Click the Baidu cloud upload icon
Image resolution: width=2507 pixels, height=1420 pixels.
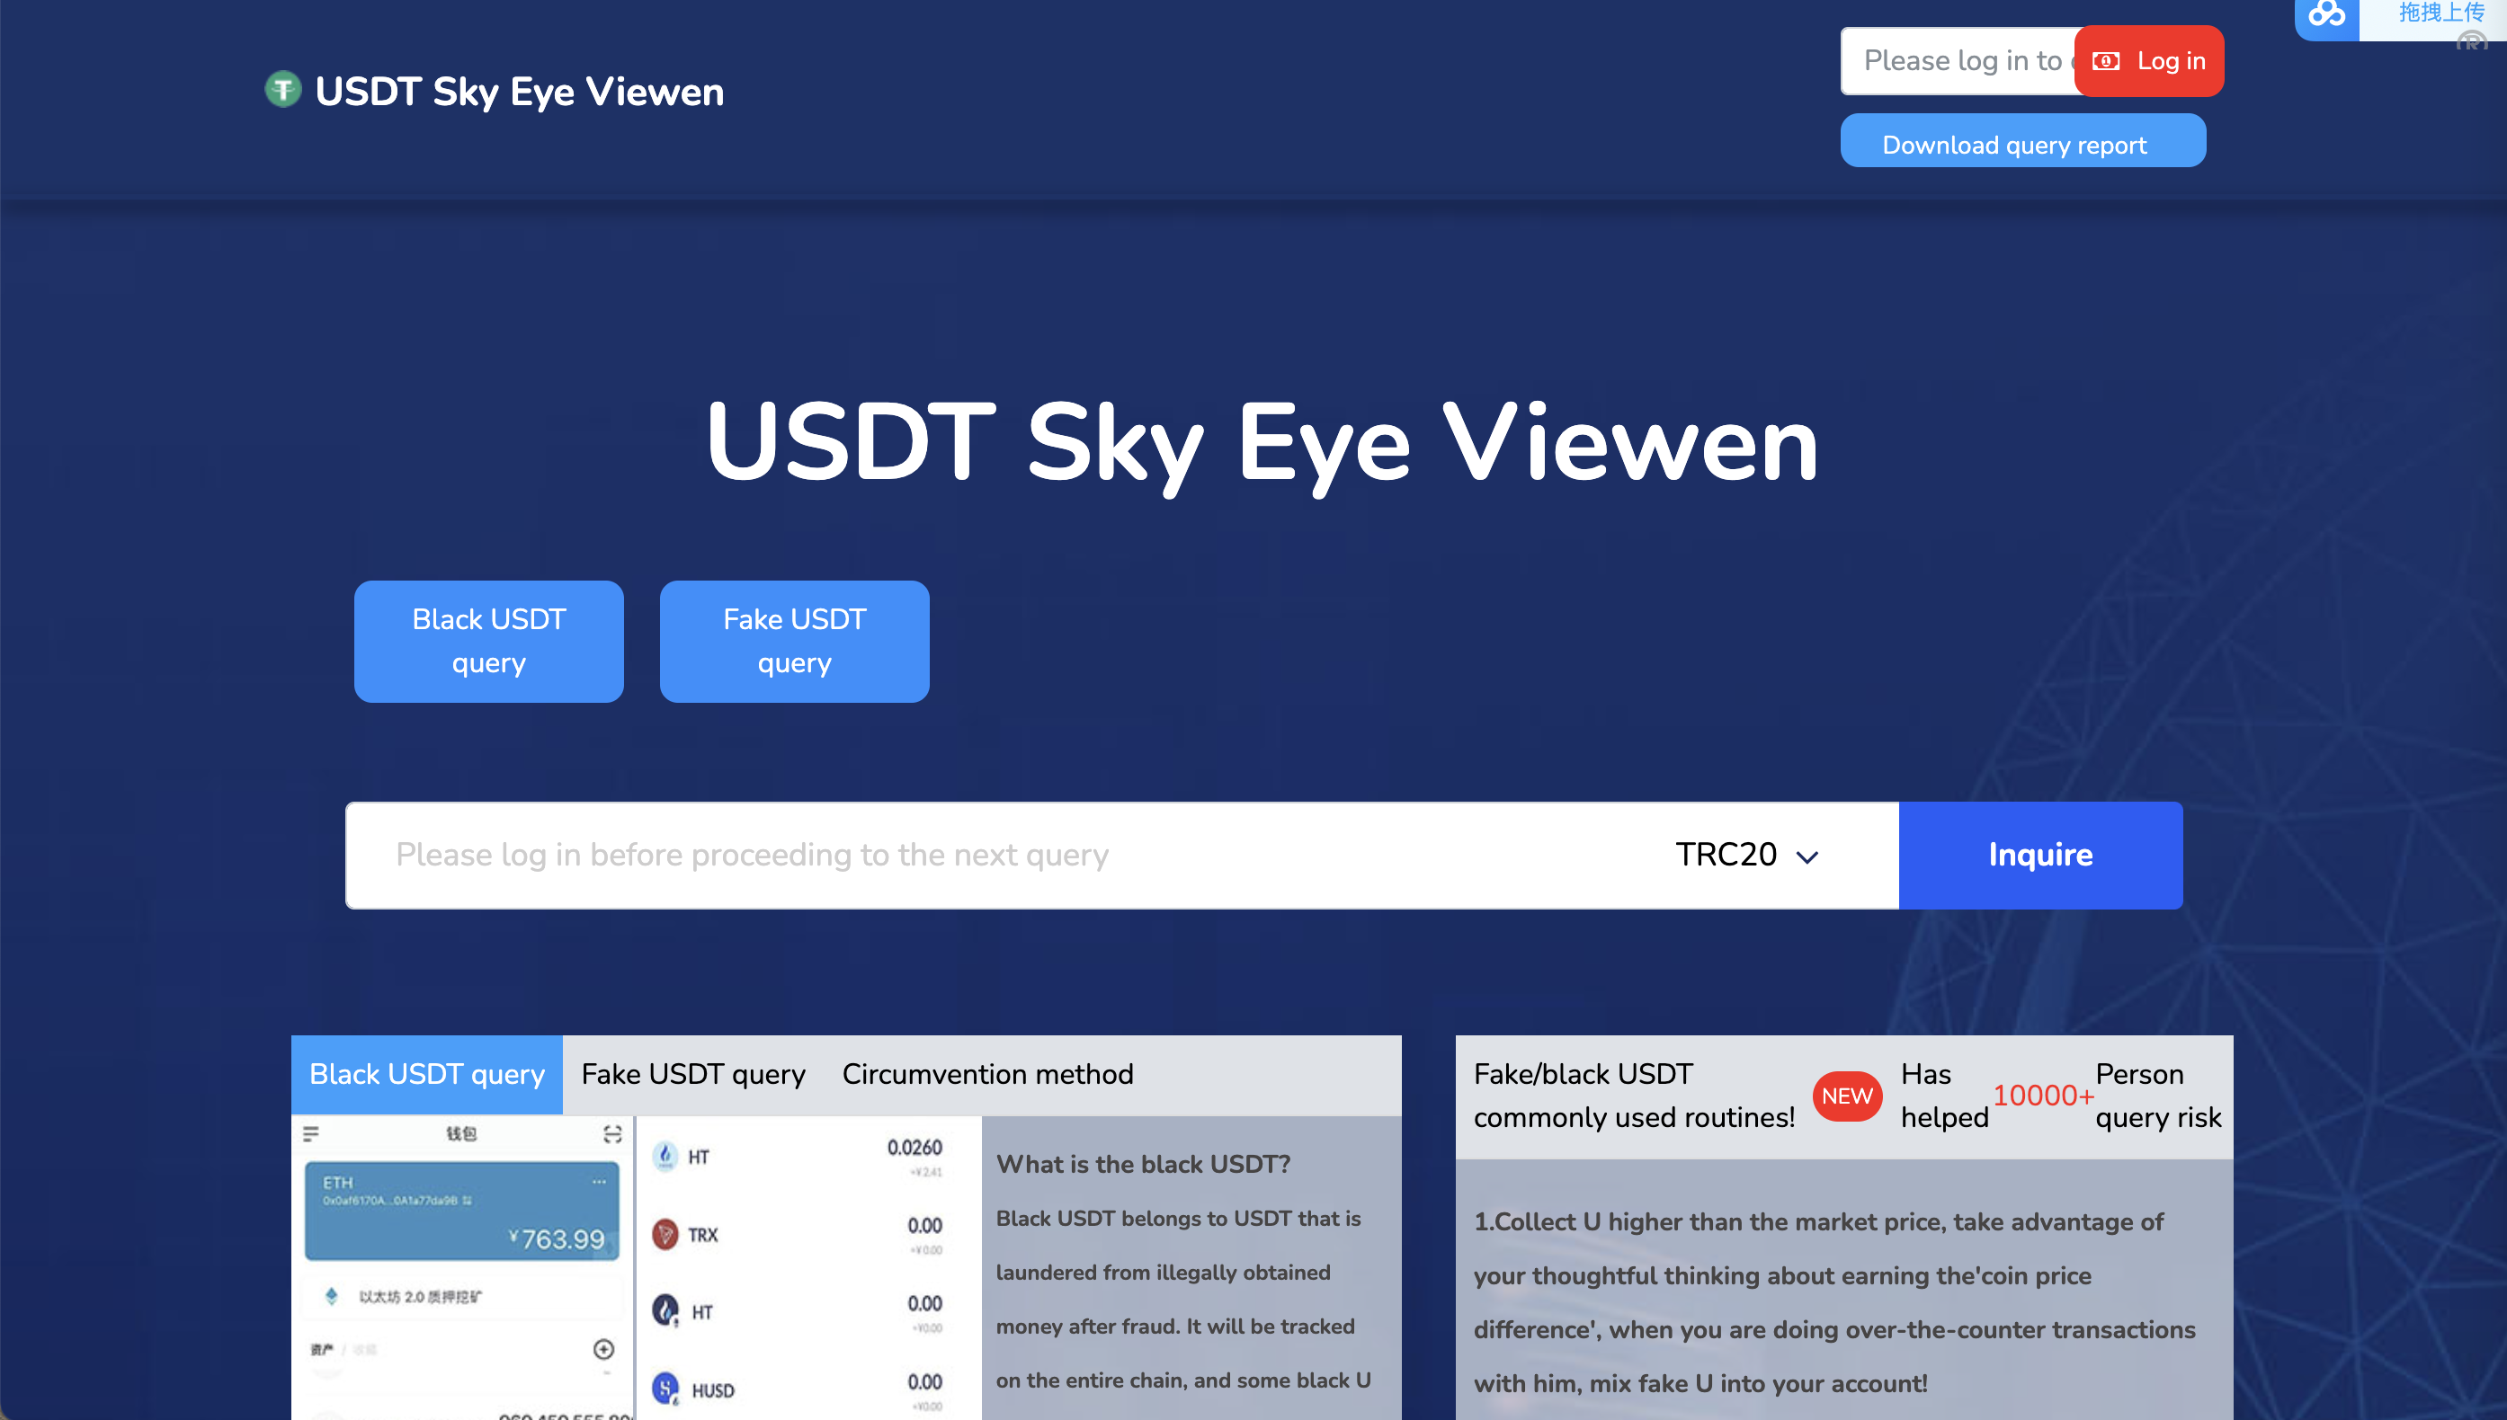pyautogui.click(x=2326, y=14)
